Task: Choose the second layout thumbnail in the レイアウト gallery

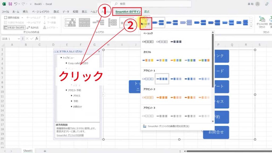Action: [84, 23]
